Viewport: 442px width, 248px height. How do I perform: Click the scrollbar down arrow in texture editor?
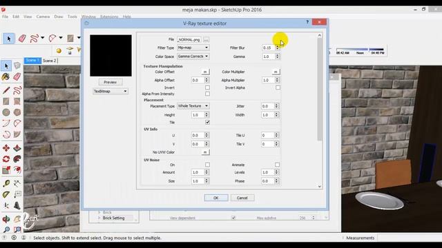319,186
